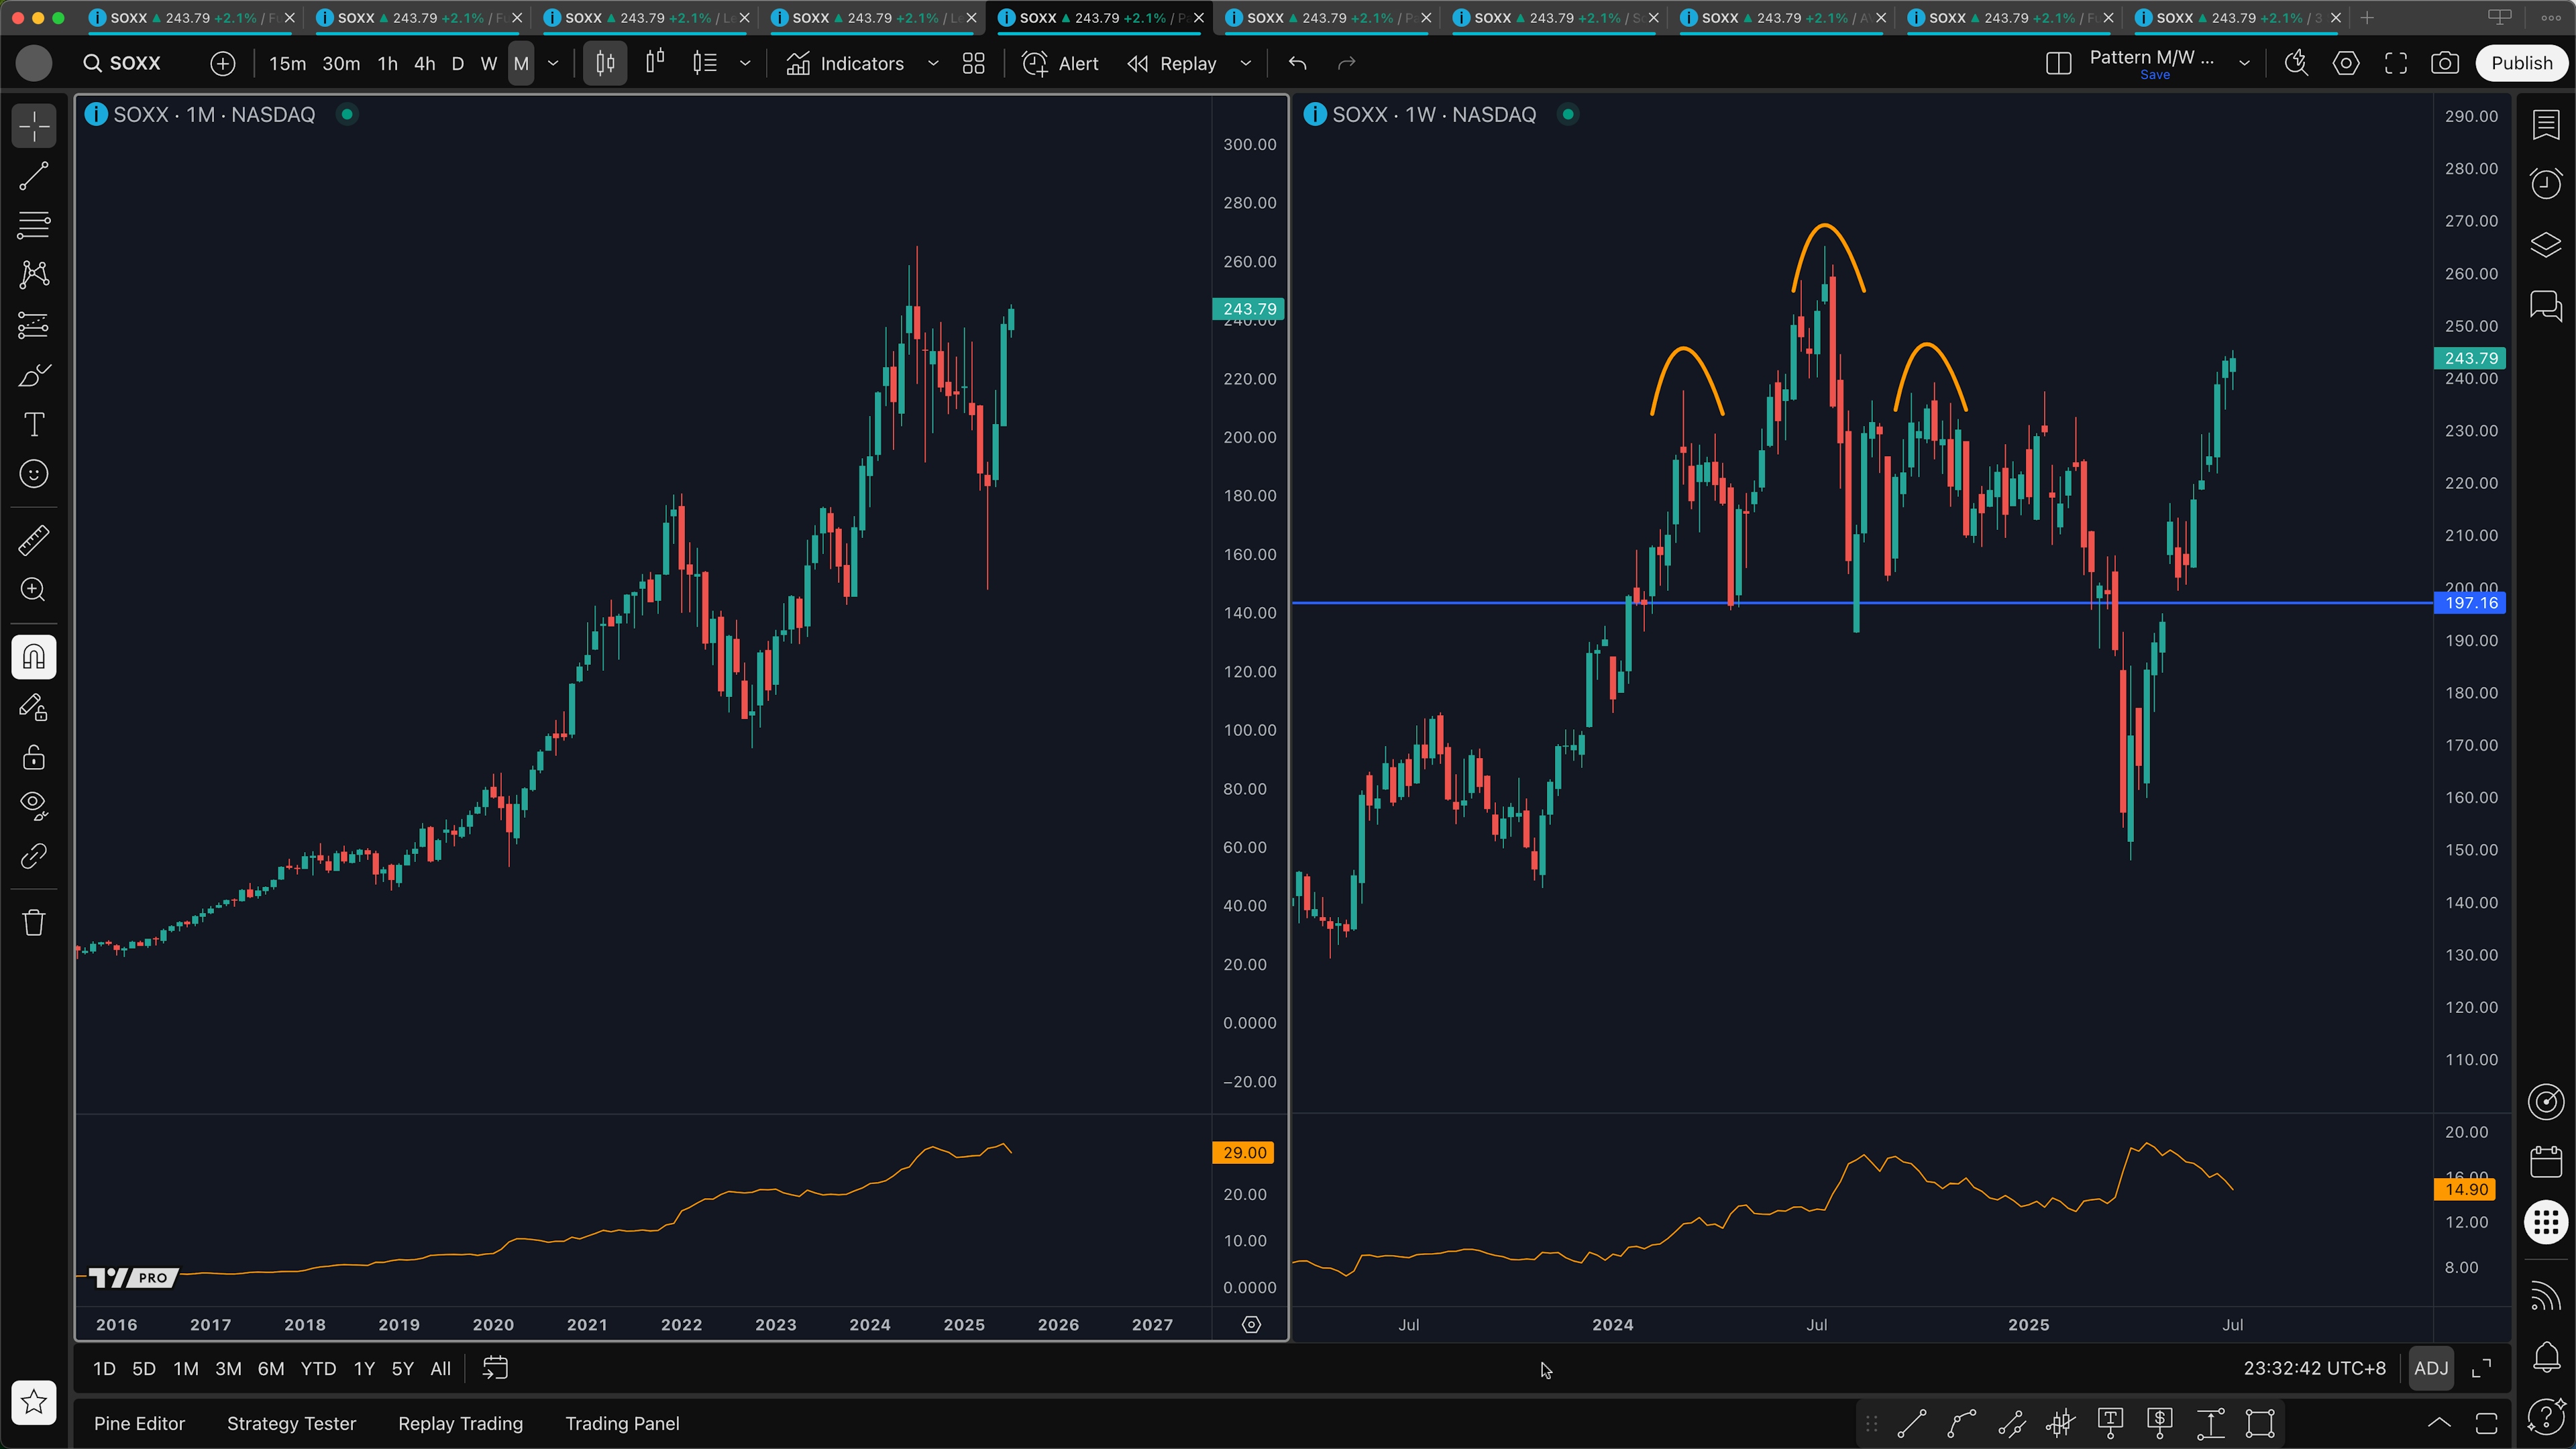The width and height of the screenshot is (2576, 1449).
Task: Toggle lock all drawing tools
Action: point(34,757)
